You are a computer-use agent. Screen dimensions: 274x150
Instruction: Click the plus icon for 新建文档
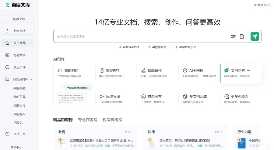click(7, 19)
